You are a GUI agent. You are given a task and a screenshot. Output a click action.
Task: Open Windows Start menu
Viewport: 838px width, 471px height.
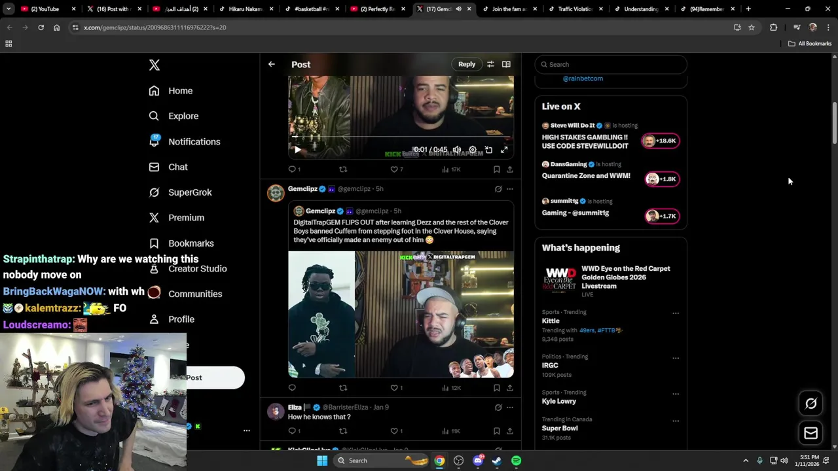pyautogui.click(x=321, y=461)
